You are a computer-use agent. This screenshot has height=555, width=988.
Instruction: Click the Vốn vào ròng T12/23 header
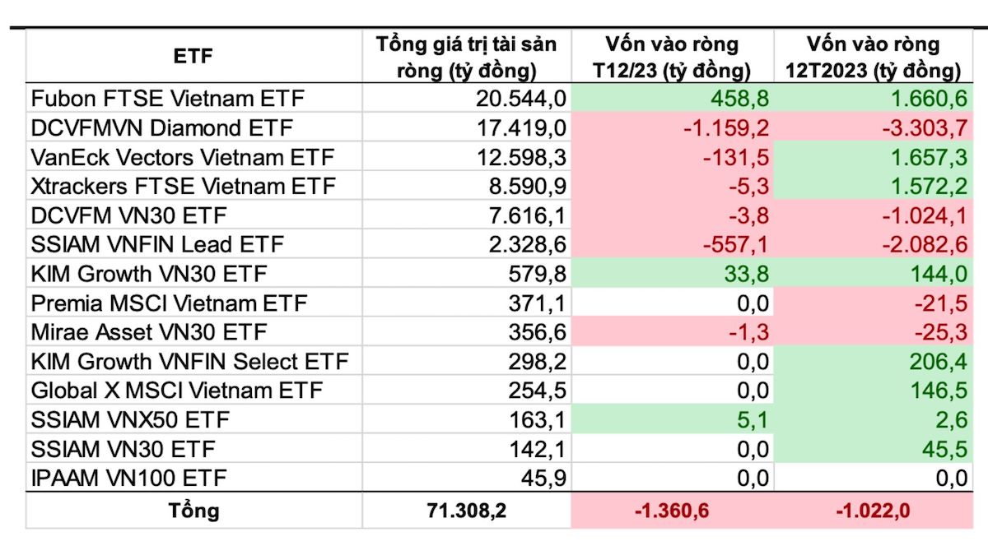coord(672,57)
